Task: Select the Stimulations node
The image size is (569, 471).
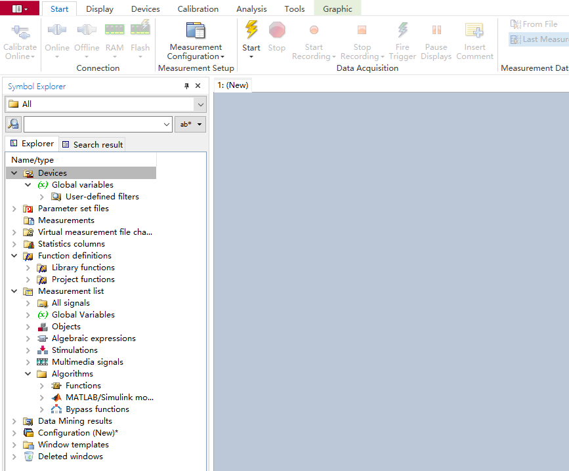Action: click(x=74, y=350)
